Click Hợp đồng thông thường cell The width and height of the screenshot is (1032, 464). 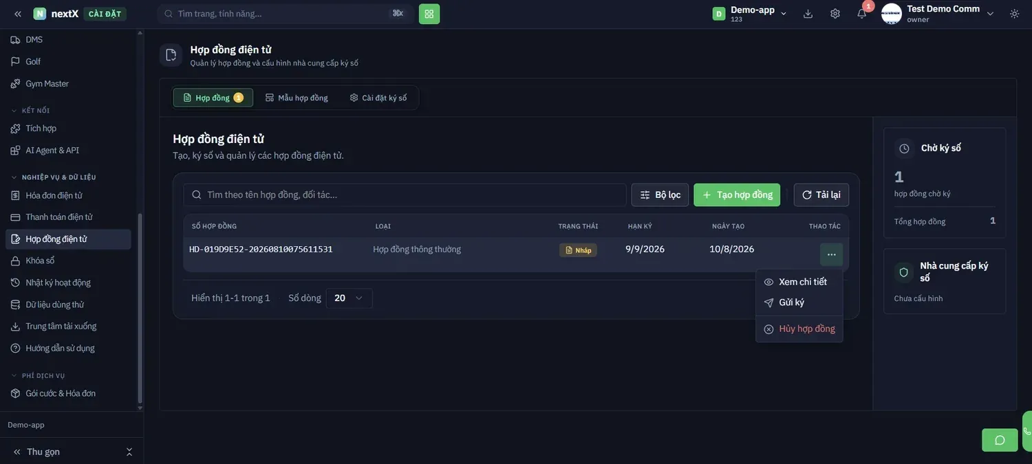(x=417, y=250)
